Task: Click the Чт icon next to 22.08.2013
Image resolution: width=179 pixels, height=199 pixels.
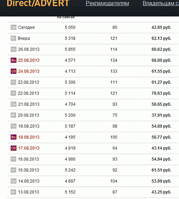Action: pos(14,93)
